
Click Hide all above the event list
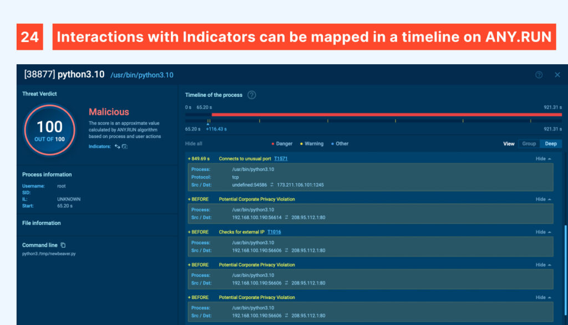(194, 143)
